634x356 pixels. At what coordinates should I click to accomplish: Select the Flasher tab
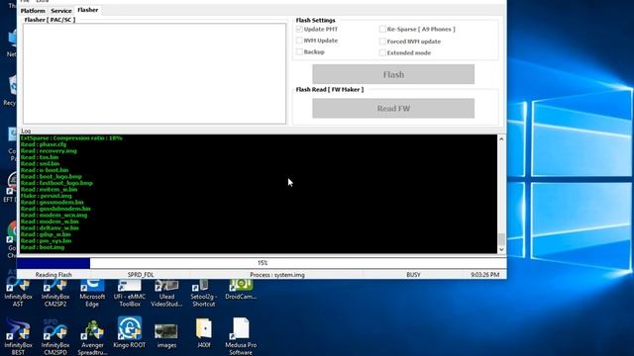click(88, 10)
